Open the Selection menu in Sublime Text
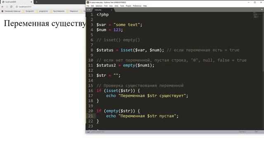The height and width of the screenshot is (148, 264). (99, 6)
